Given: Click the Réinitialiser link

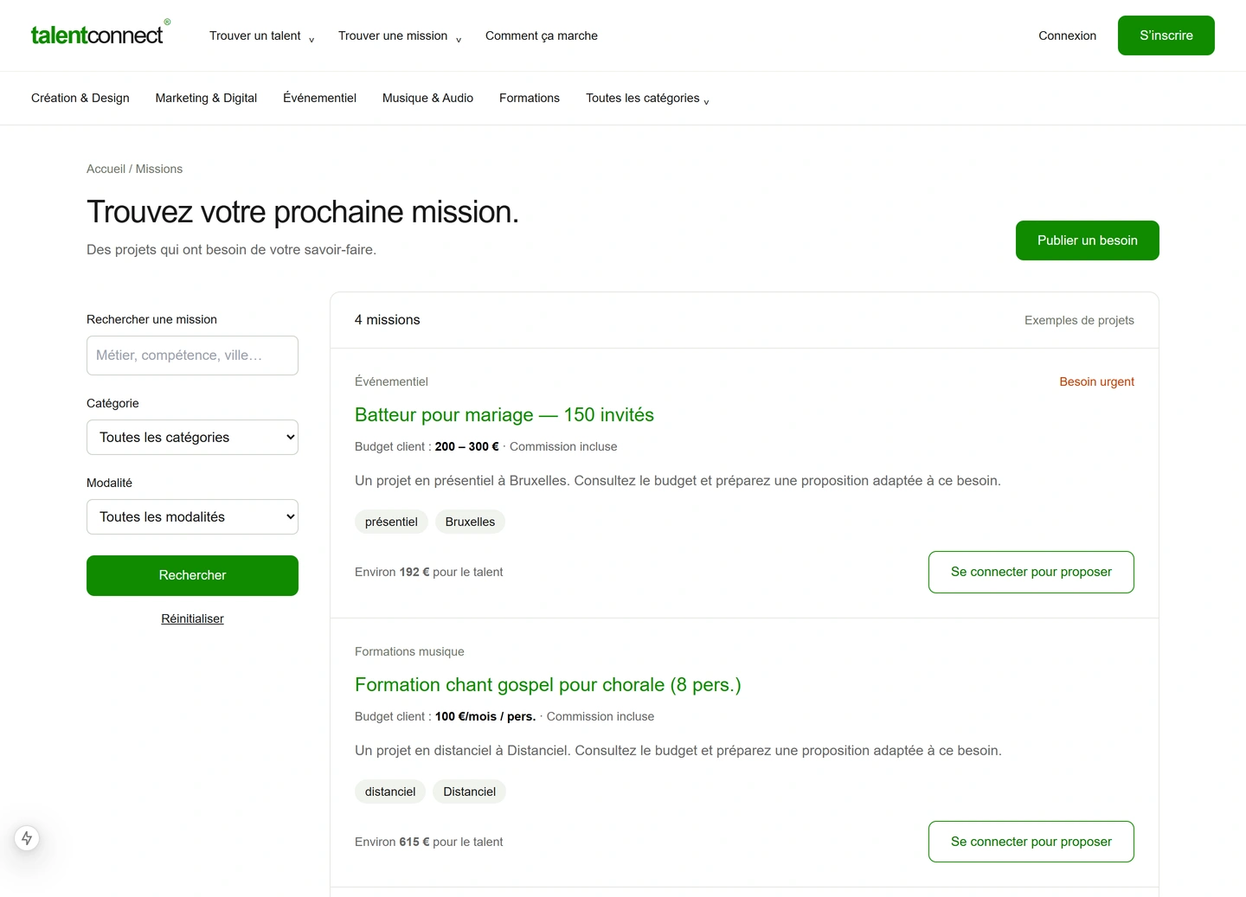Looking at the screenshot, I should click(x=192, y=618).
